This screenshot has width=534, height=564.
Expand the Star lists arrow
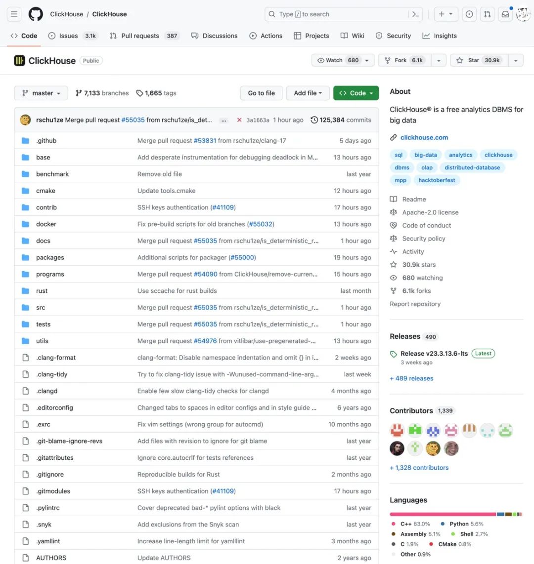[516, 60]
